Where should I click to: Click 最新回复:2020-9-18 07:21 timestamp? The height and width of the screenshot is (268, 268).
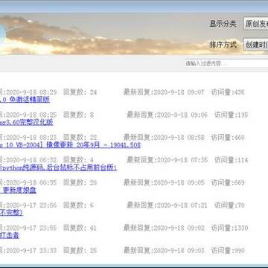coord(167,205)
